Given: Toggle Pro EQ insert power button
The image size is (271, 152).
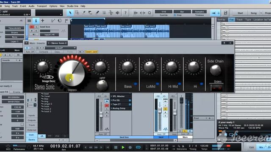Looking at the screenshot, I should (130, 100).
